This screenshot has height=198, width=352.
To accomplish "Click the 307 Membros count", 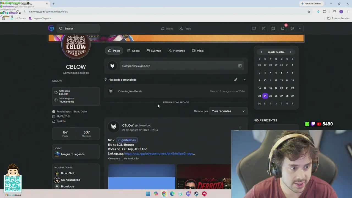I will (86, 134).
